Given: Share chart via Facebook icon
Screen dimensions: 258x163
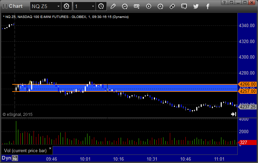Looking at the screenshot, I should 207,6.
